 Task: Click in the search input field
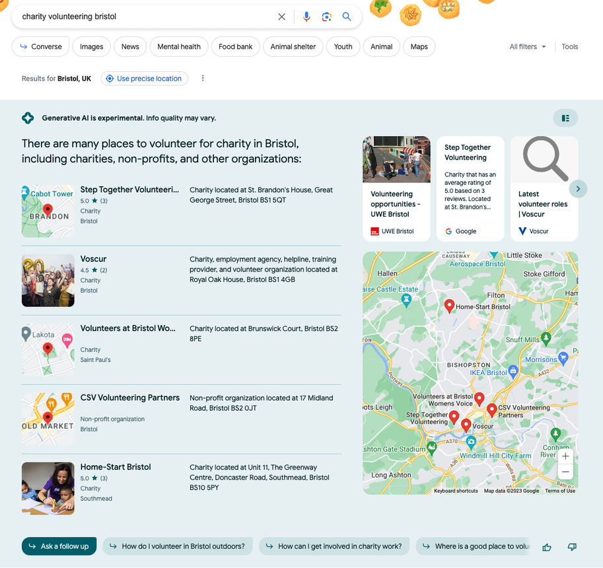click(x=145, y=17)
